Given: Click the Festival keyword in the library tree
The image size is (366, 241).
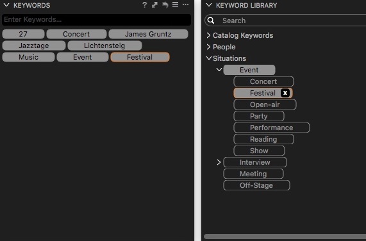Looking at the screenshot, I should pyautogui.click(x=262, y=93).
